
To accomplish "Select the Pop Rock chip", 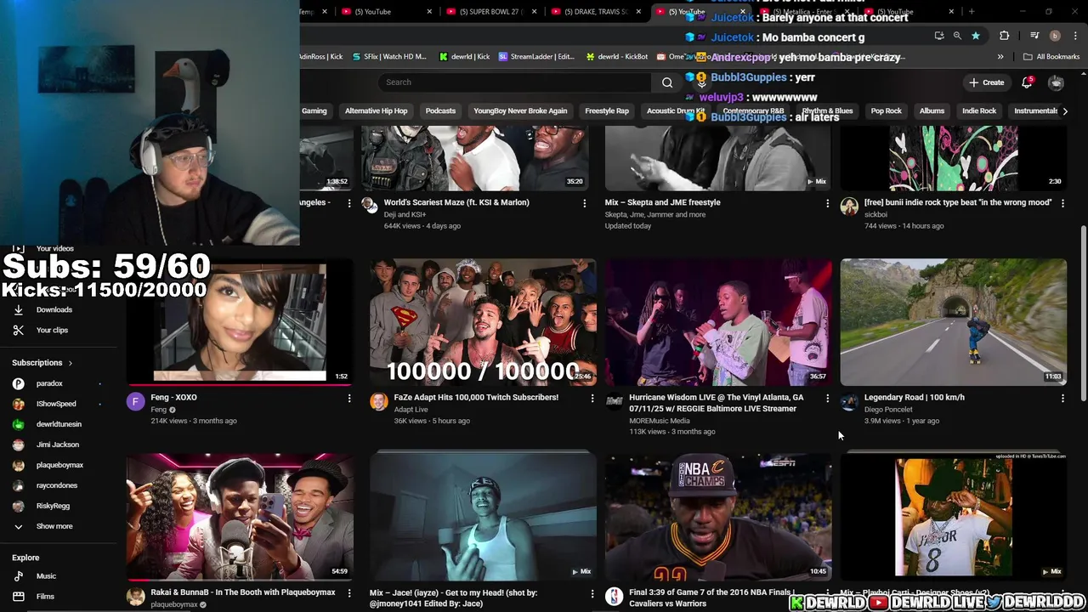I will [886, 110].
